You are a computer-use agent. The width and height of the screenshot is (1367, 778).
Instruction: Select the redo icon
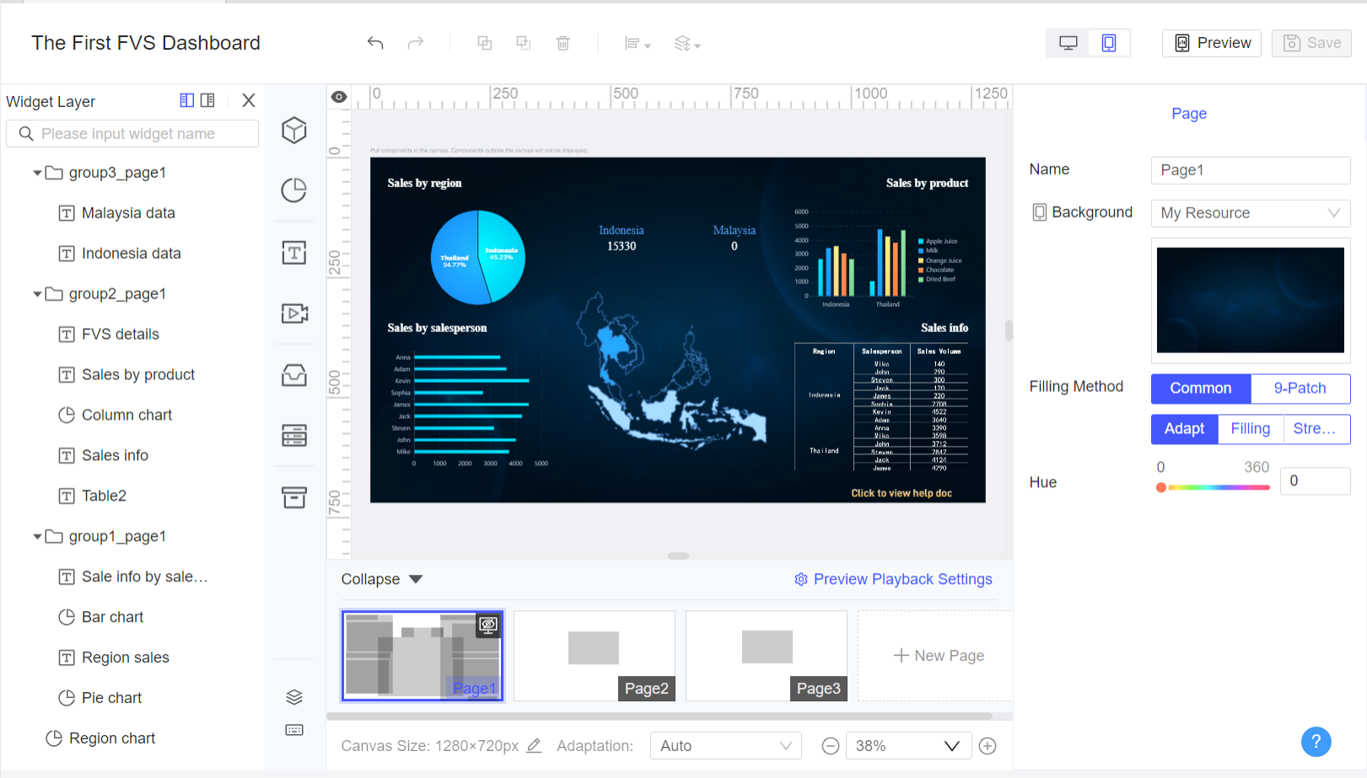415,42
